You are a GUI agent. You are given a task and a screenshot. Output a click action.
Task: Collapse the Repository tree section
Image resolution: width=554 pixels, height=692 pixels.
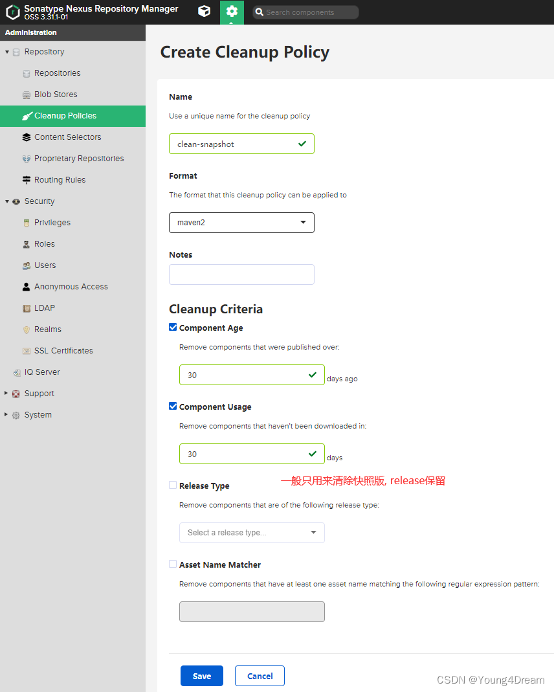(6, 52)
